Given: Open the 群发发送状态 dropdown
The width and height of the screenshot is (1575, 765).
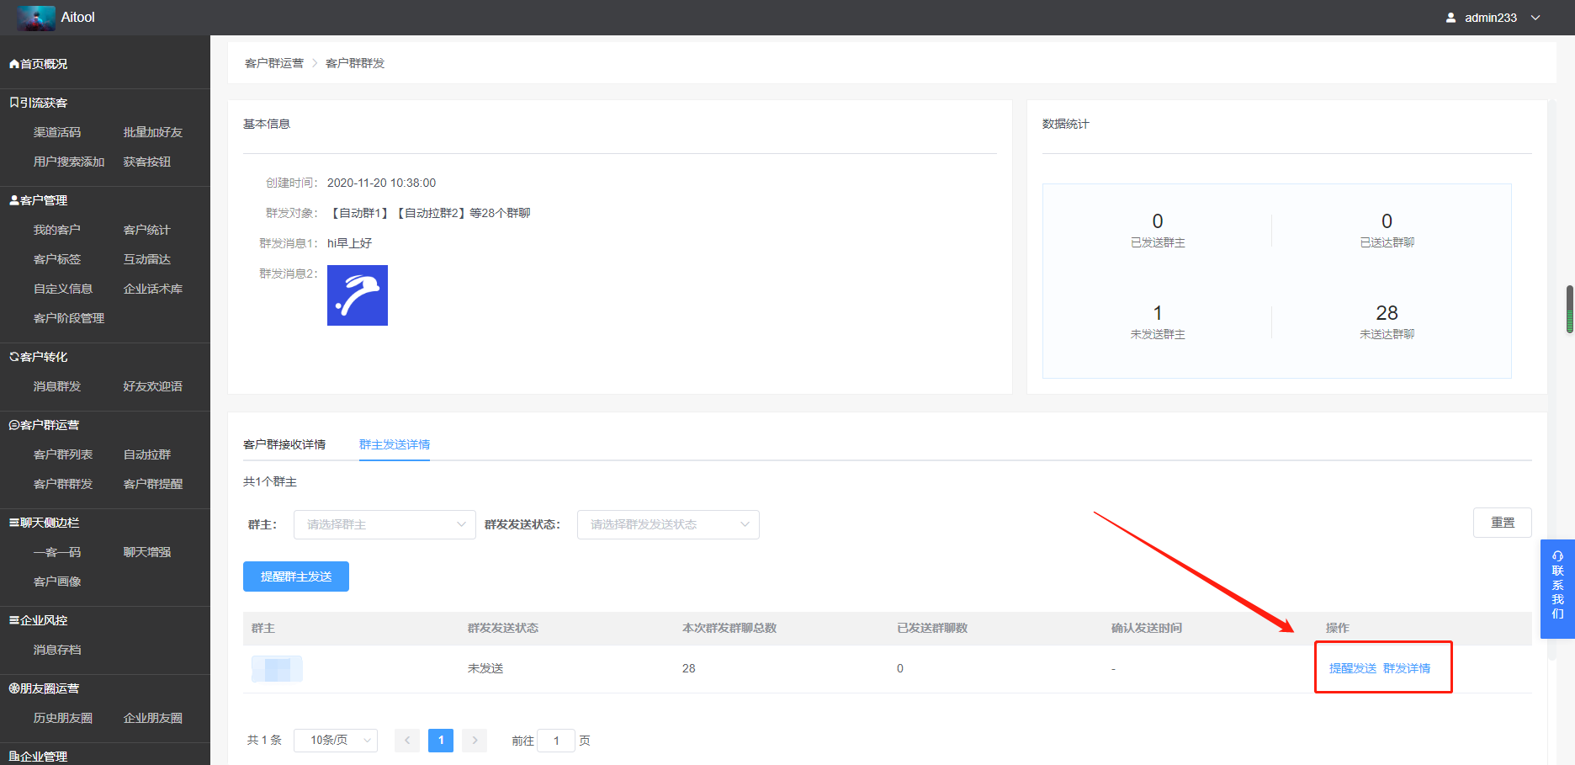Looking at the screenshot, I should 668,524.
